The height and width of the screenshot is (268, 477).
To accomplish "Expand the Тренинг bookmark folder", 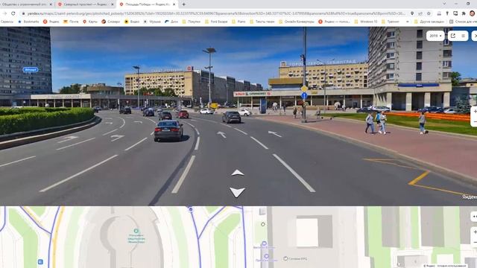I will [x=391, y=22].
